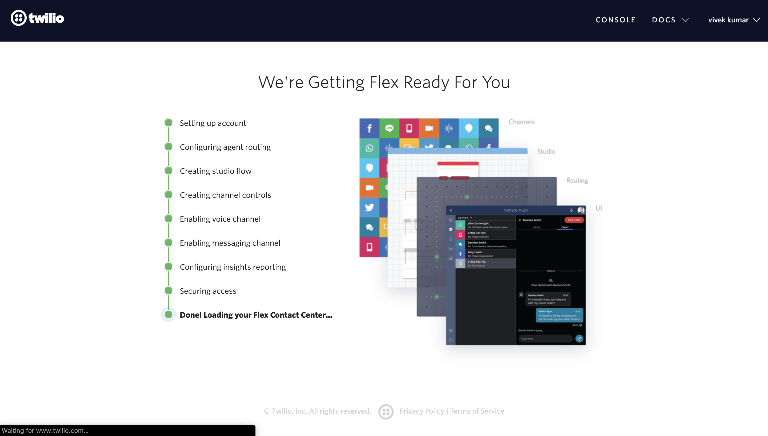Click the 'Routing' label beside illustration
Image resolution: width=768 pixels, height=436 pixels.
coord(577,181)
